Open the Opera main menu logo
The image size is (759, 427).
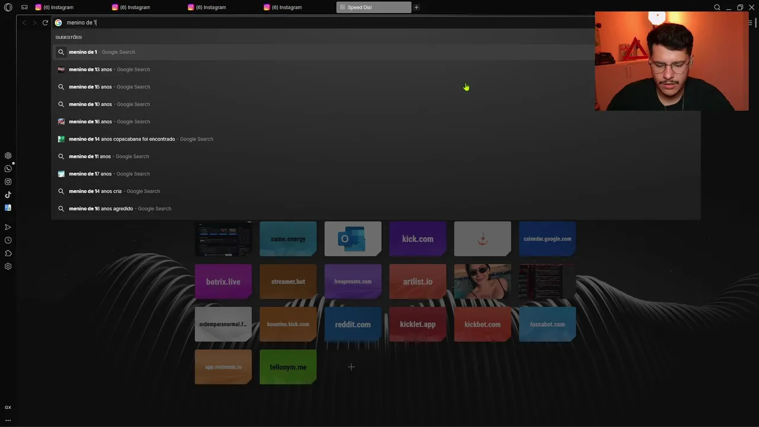pos(8,7)
